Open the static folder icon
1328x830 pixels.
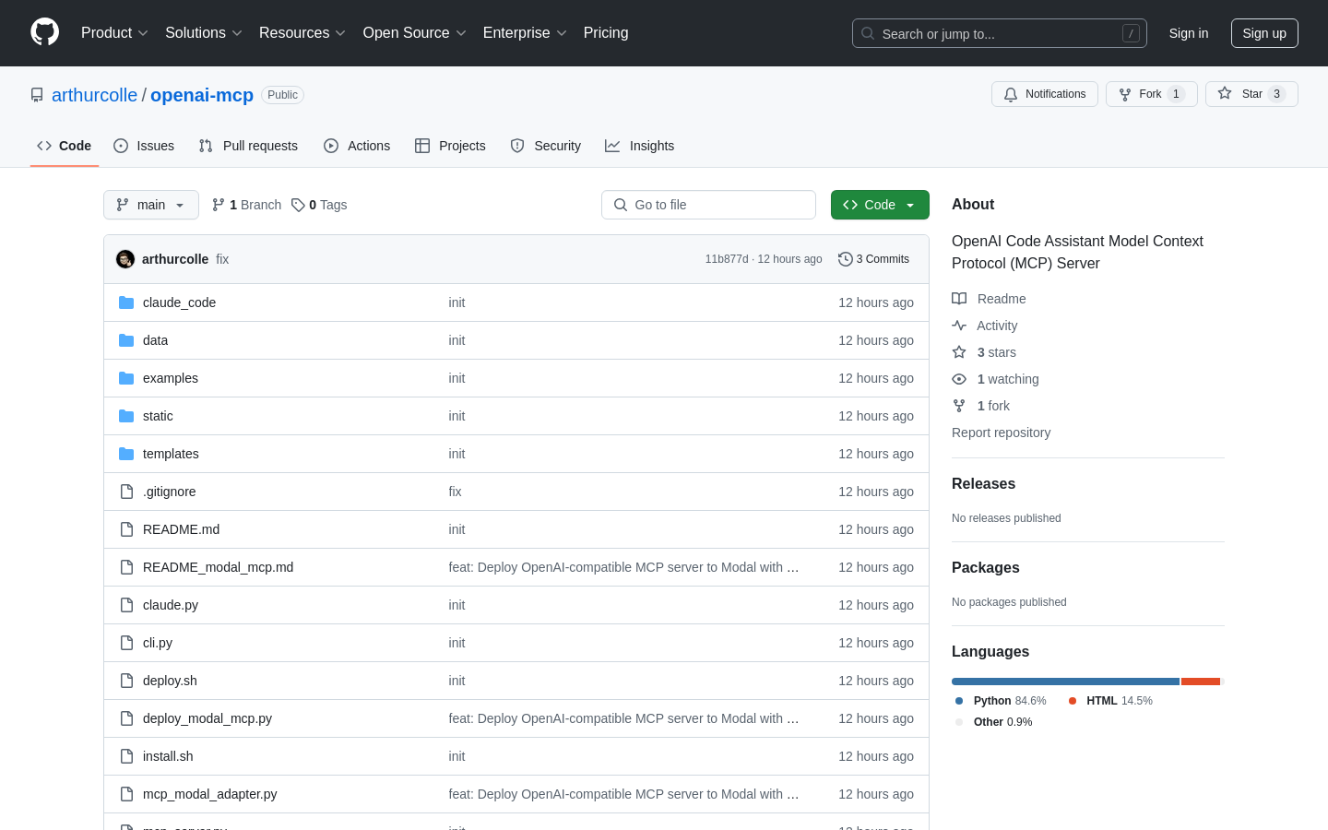(126, 416)
